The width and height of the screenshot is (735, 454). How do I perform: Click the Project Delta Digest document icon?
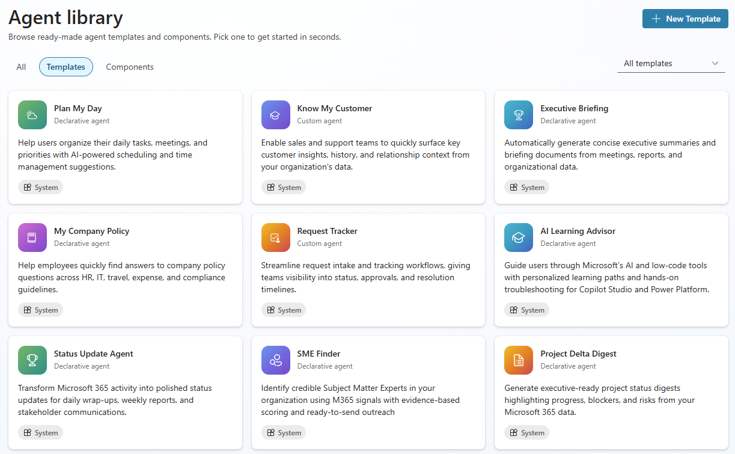pyautogui.click(x=519, y=360)
